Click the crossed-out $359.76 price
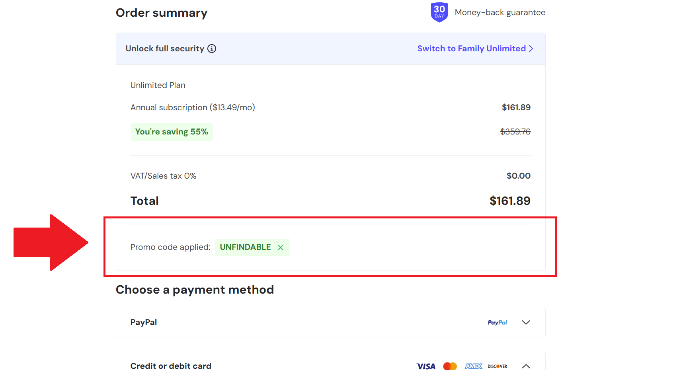 [515, 132]
